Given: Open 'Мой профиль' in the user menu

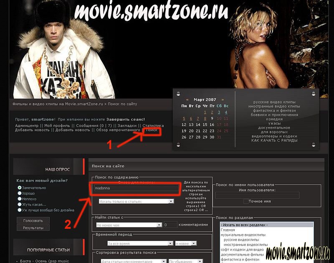Looking at the screenshot, I should pyautogui.click(x=57, y=125).
